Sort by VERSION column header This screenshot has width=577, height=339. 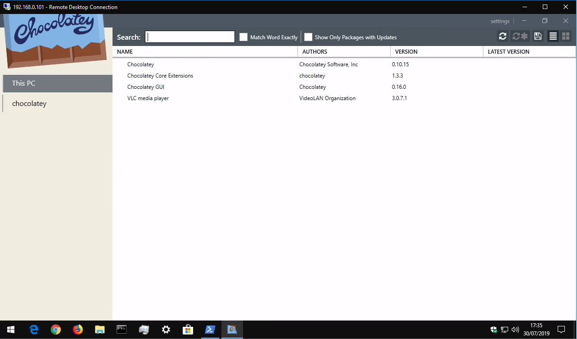coord(437,51)
